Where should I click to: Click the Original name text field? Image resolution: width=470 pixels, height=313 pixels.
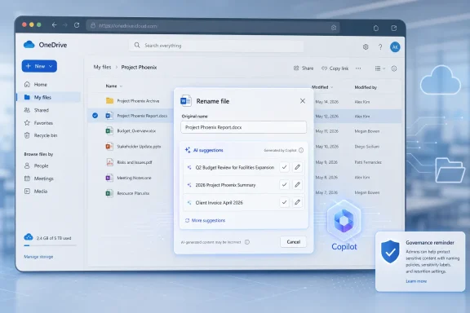243,127
